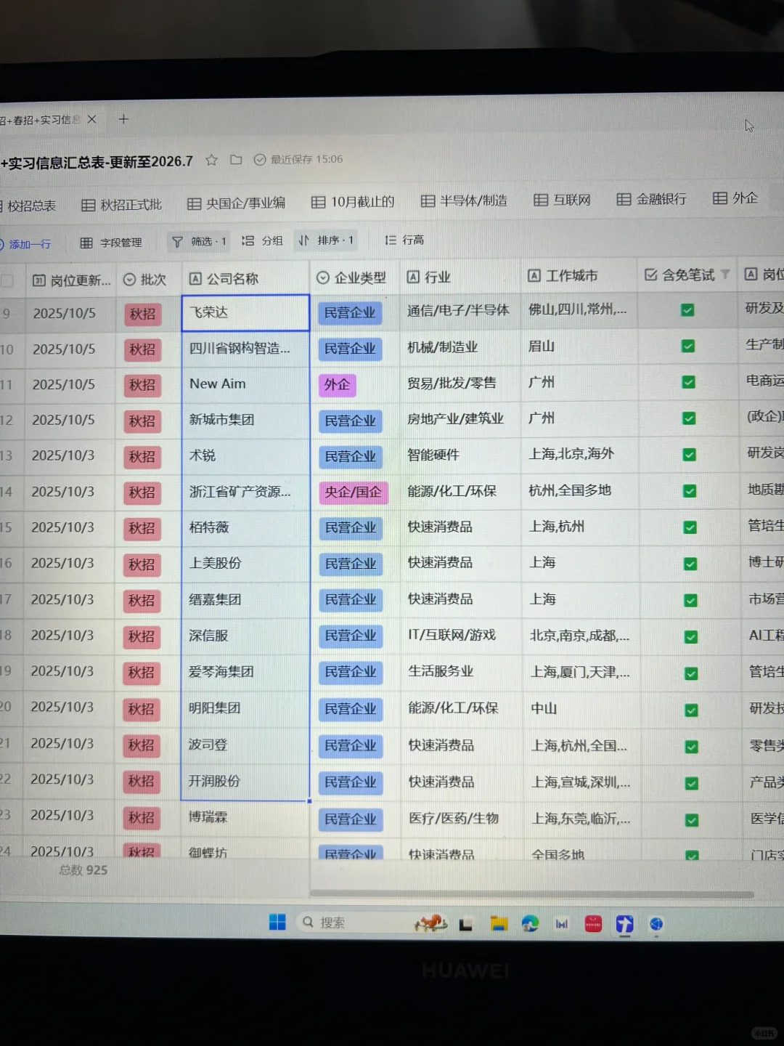Select the 深信服 company cell
The width and height of the screenshot is (784, 1046).
[x=245, y=636]
